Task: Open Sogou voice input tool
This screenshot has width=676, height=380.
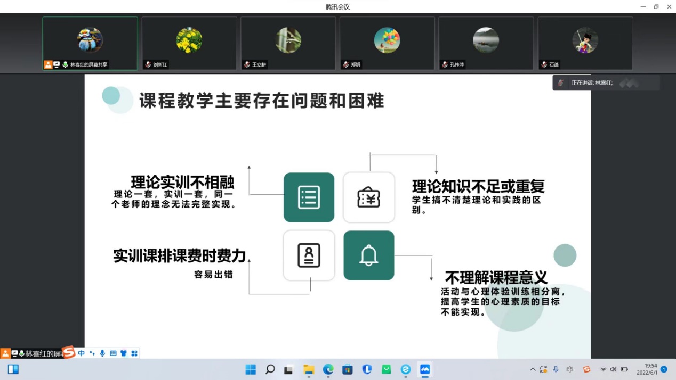Action: pyautogui.click(x=102, y=353)
